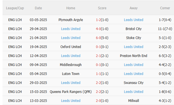Select the 6-0 score against Stoke City

[98, 38]
